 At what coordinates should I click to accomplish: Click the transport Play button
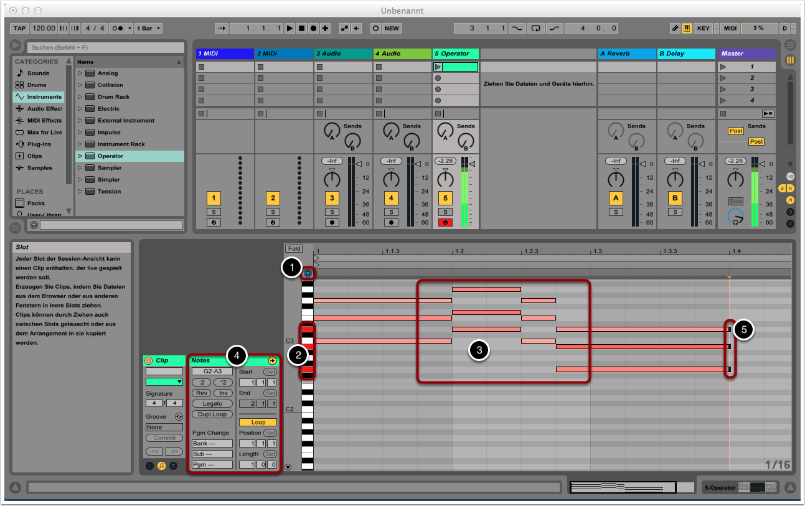(x=290, y=29)
